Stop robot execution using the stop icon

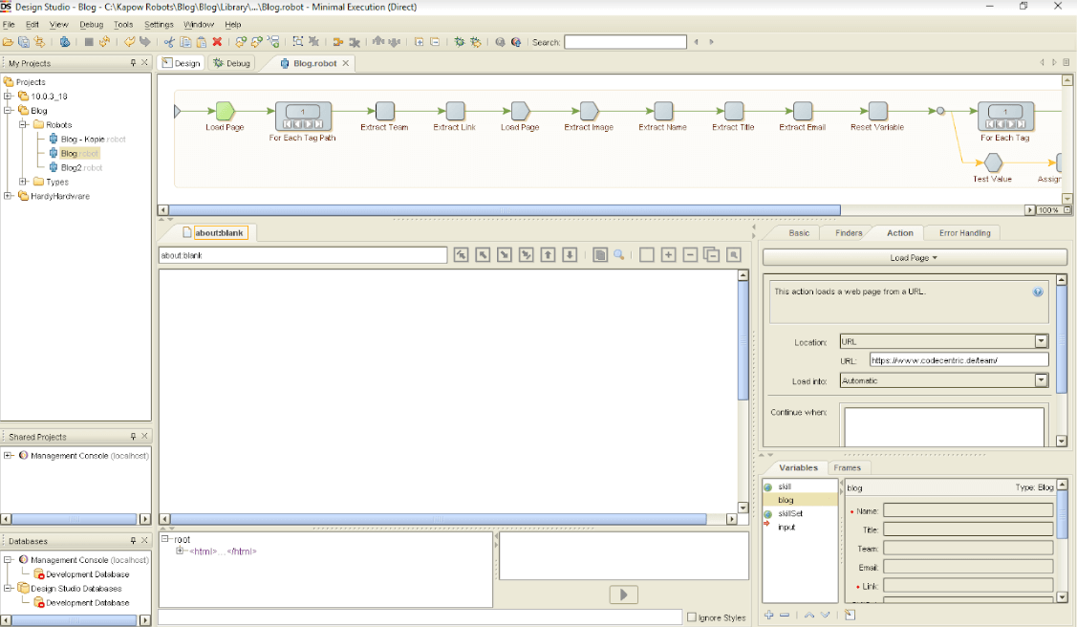tap(86, 42)
